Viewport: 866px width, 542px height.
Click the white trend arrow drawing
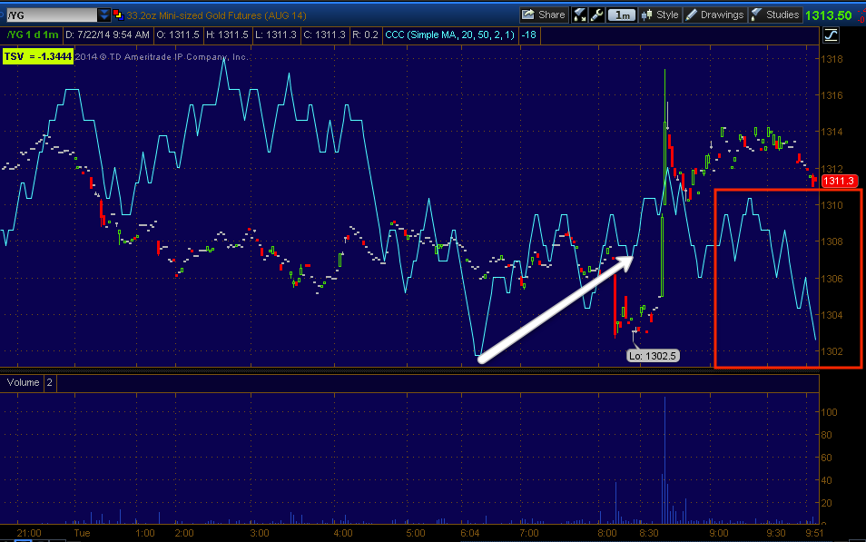[x=556, y=310]
